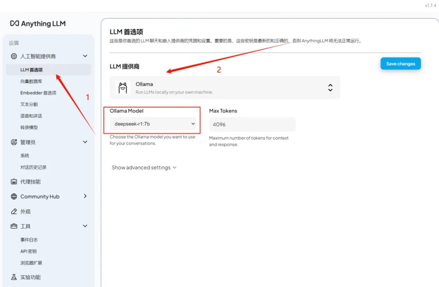The width and height of the screenshot is (439, 287).
Task: Click the Community Hub label
Action: (40, 196)
